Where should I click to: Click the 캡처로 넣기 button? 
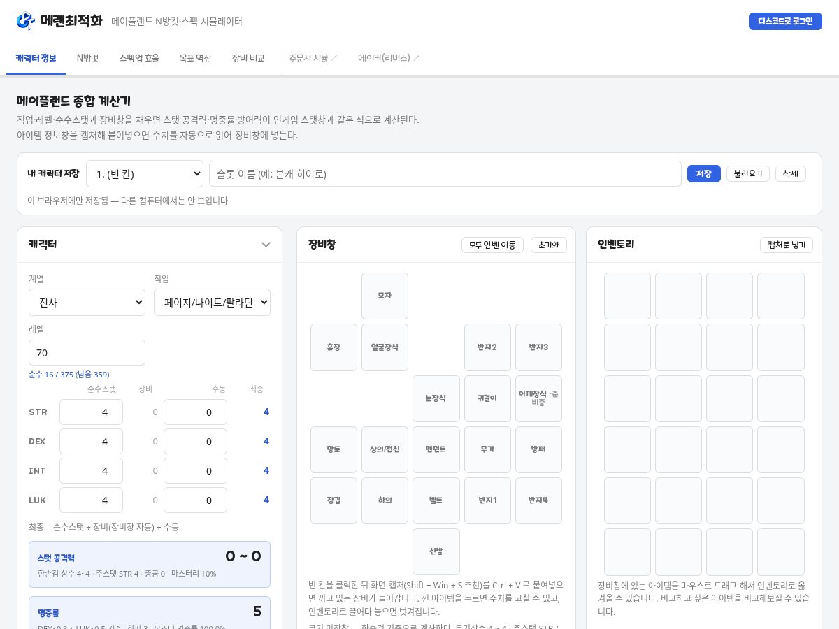(787, 245)
